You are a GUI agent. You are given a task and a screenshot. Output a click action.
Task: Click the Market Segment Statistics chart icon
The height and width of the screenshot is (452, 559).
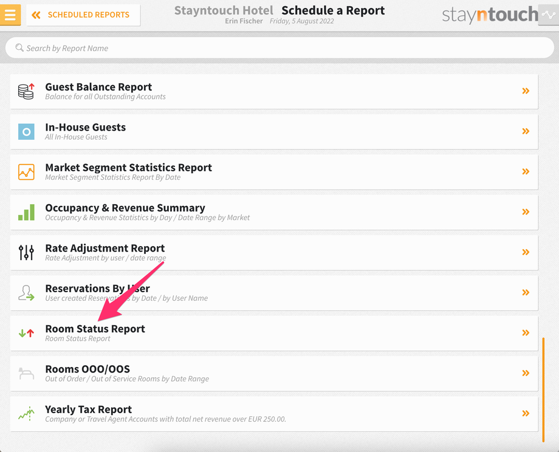pos(26,172)
